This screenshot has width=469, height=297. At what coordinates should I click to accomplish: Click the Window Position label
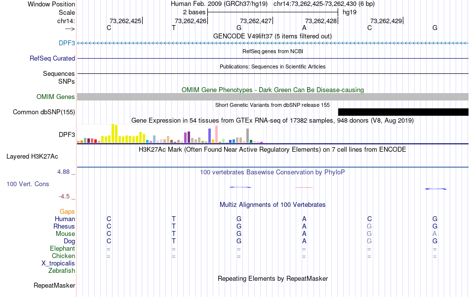[x=51, y=4]
